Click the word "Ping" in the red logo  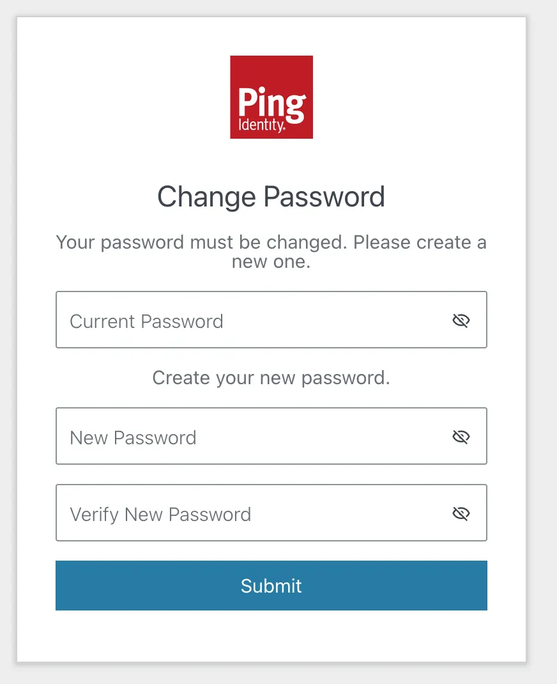tap(271, 101)
